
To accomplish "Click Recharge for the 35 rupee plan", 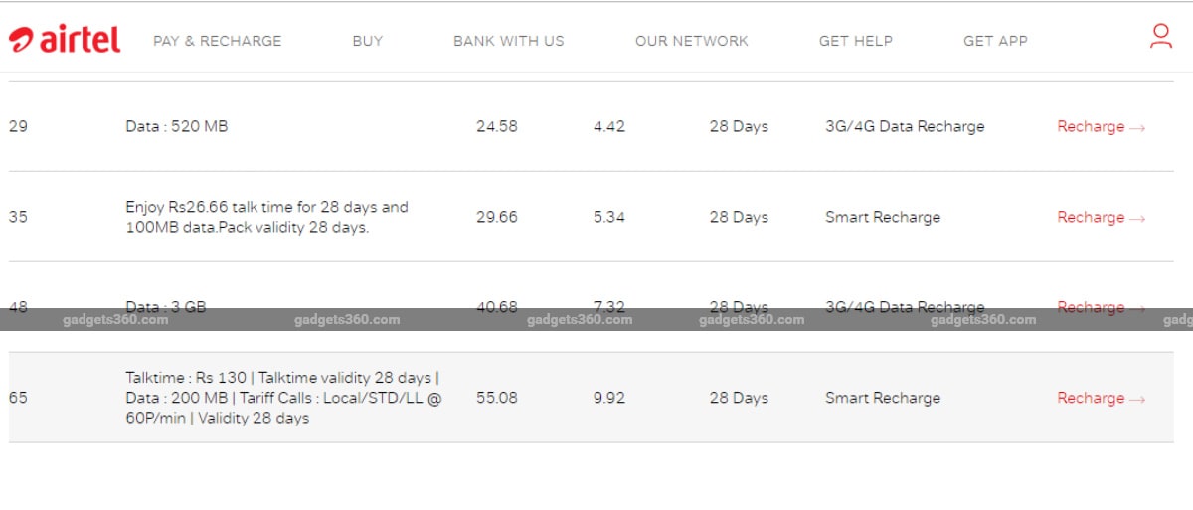I will tap(1101, 218).
